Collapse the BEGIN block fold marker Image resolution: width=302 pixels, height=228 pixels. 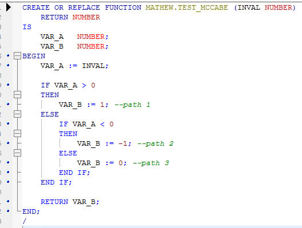[17, 56]
